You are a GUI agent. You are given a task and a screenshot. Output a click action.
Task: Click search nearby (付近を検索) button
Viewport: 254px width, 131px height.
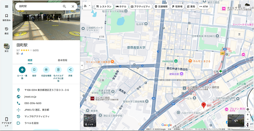point(46,70)
